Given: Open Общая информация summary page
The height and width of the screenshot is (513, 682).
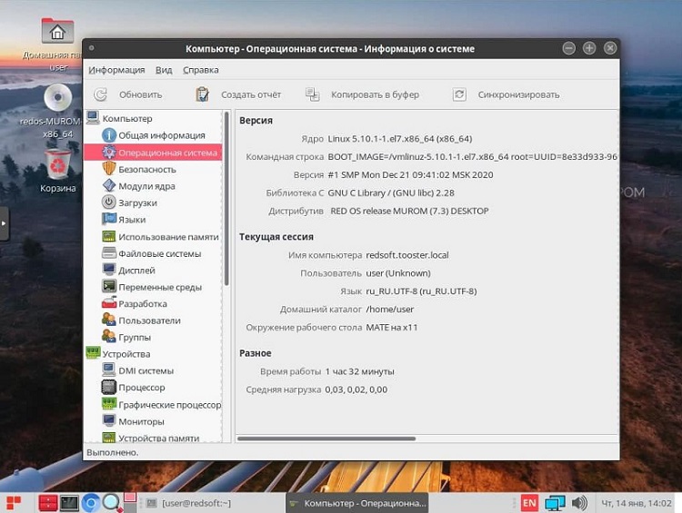Looking at the screenshot, I should pyautogui.click(x=161, y=135).
